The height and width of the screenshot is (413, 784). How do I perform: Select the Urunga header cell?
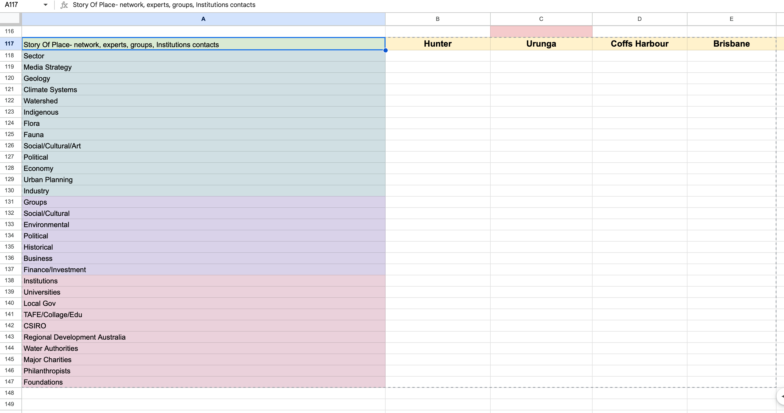[x=541, y=44]
